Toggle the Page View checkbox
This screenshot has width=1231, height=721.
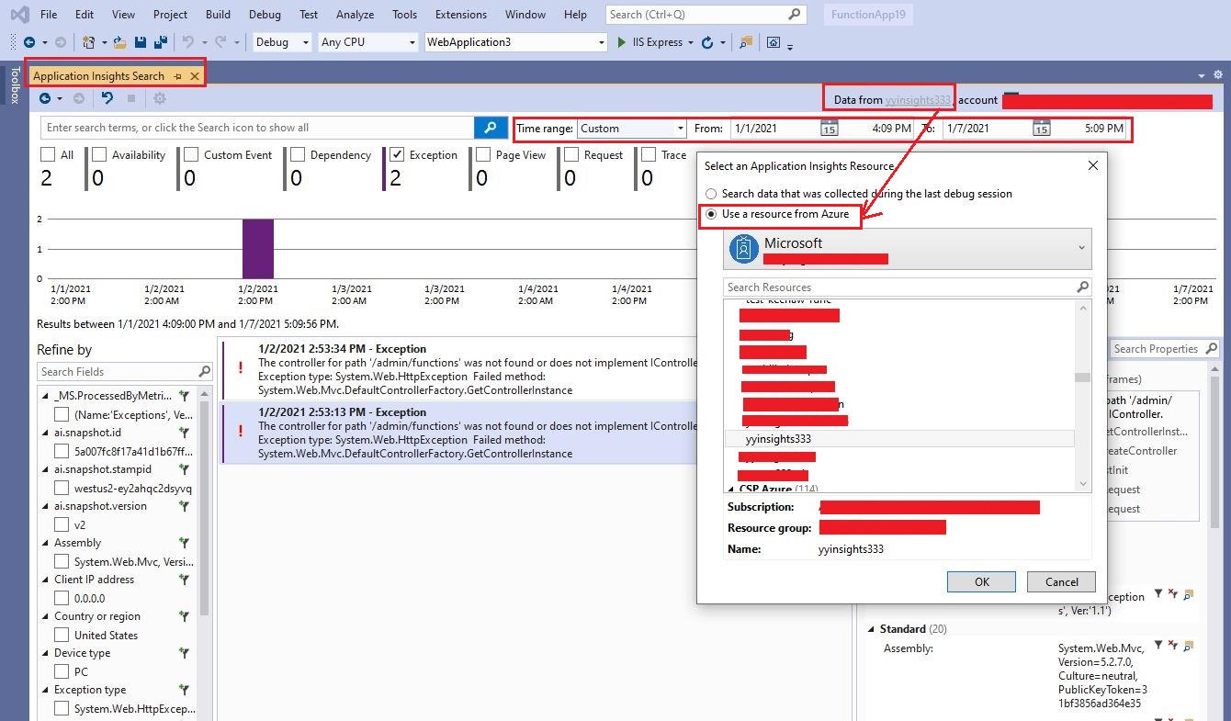click(483, 155)
